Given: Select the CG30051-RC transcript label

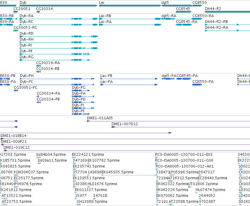Looking at the screenshot, I should [25, 28].
